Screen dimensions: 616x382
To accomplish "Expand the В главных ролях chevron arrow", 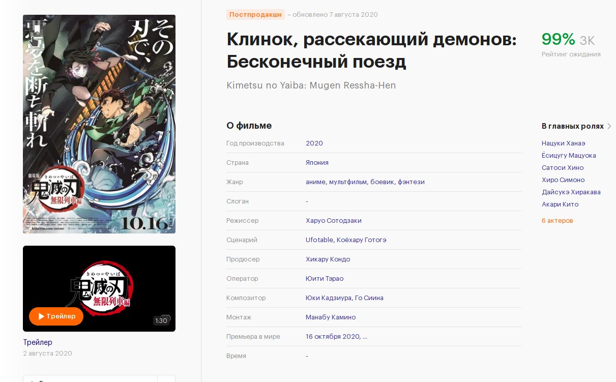I will (609, 126).
